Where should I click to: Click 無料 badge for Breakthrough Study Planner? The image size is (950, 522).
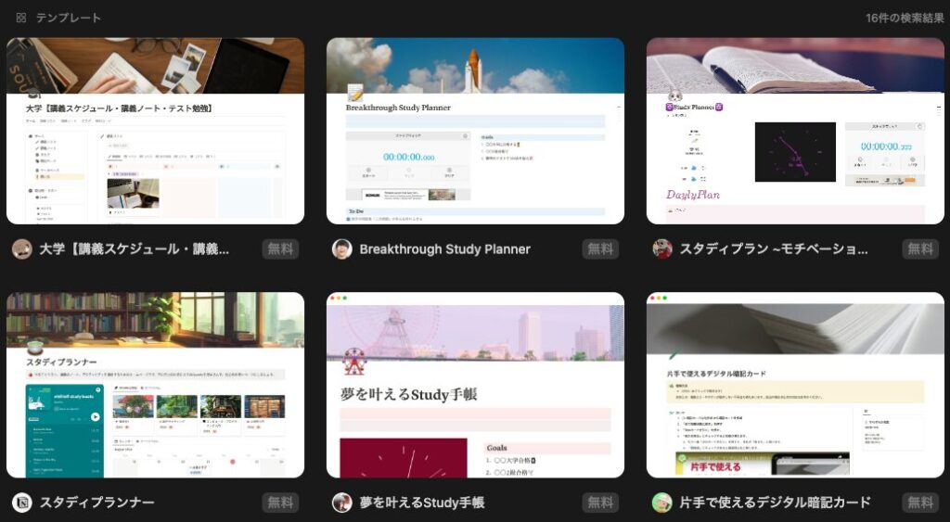pos(600,248)
